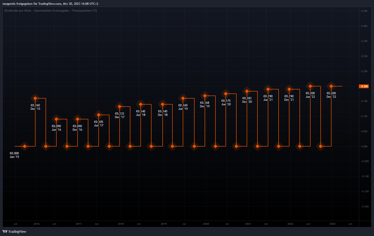Select the Dec '19 €0.168 diamond marker

(x=205, y=96)
